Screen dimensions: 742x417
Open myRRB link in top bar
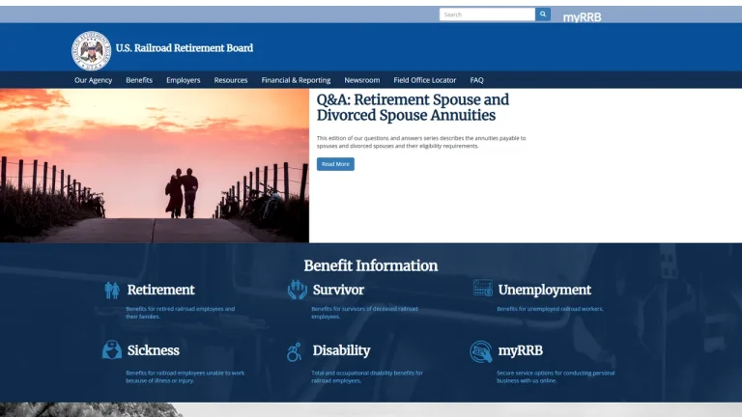coord(582,17)
